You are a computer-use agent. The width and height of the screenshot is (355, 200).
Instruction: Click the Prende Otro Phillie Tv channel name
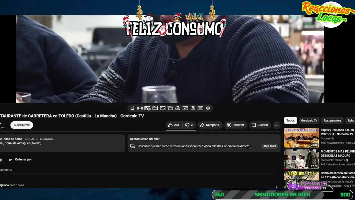(x=333, y=160)
